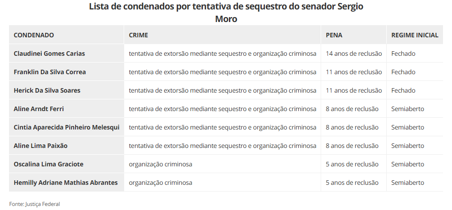
Task: Click the Herick Da Silva Soares cell
Action: pos(47,90)
